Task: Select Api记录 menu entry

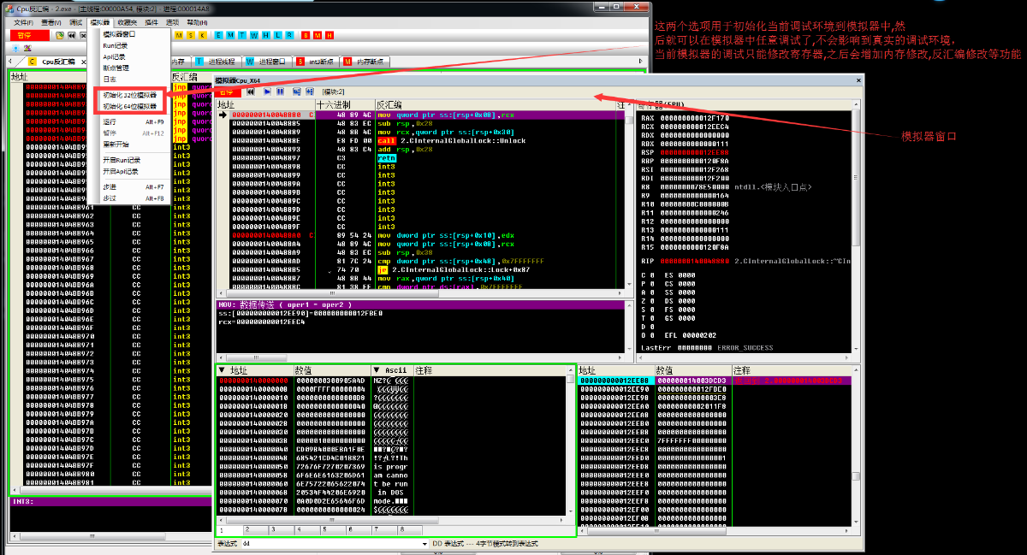Action: 130,56
